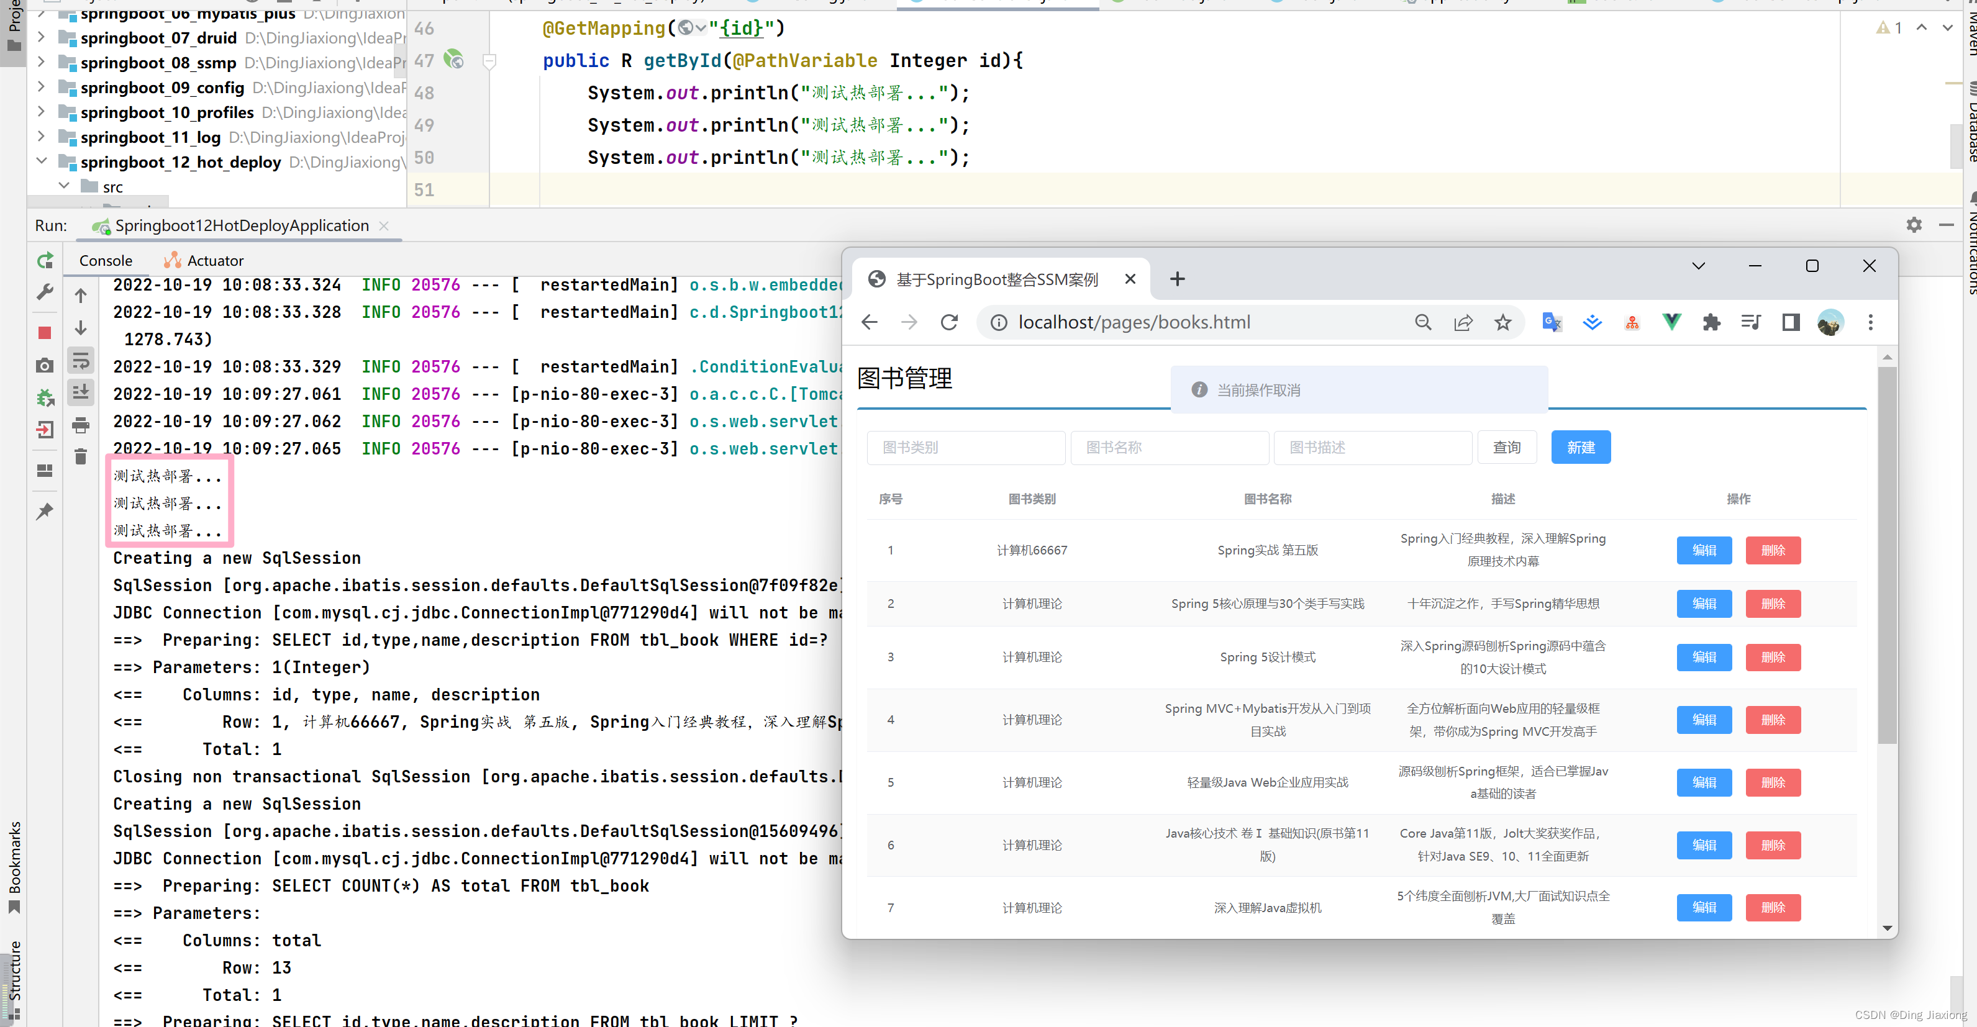
Task: Move up the stack trace with up arrow
Action: 81,296
